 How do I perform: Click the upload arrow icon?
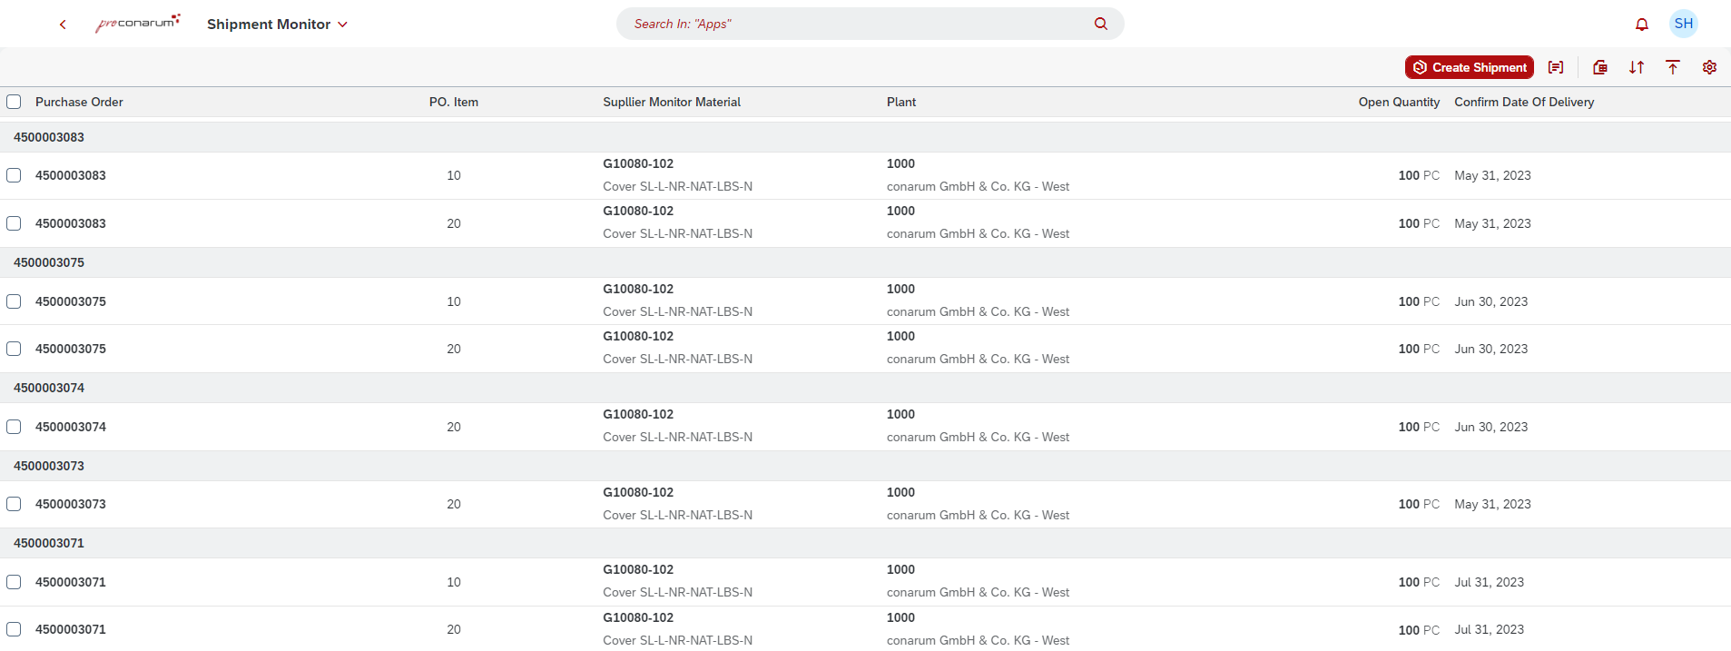coord(1673,67)
